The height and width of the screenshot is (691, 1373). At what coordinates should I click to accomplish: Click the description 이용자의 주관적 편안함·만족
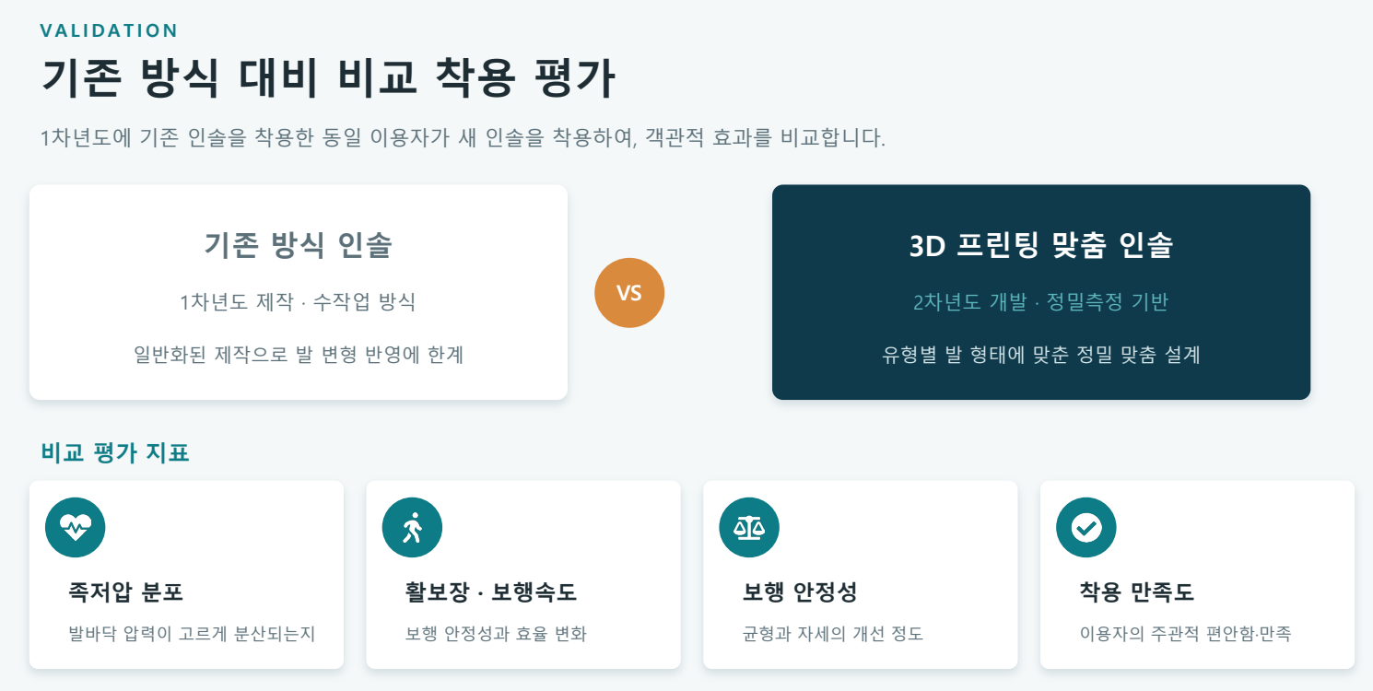pos(1186,634)
